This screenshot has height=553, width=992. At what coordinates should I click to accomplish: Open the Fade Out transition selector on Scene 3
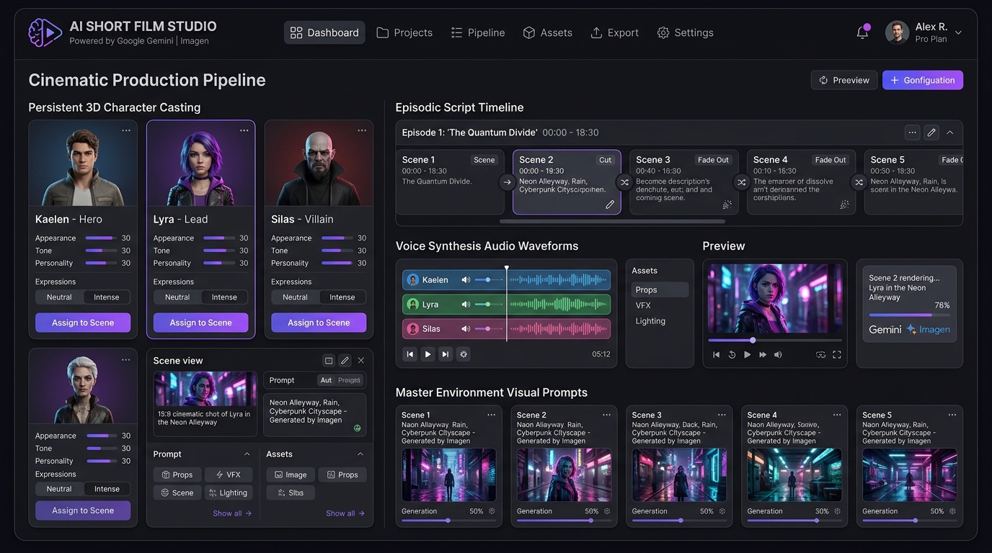coord(713,160)
